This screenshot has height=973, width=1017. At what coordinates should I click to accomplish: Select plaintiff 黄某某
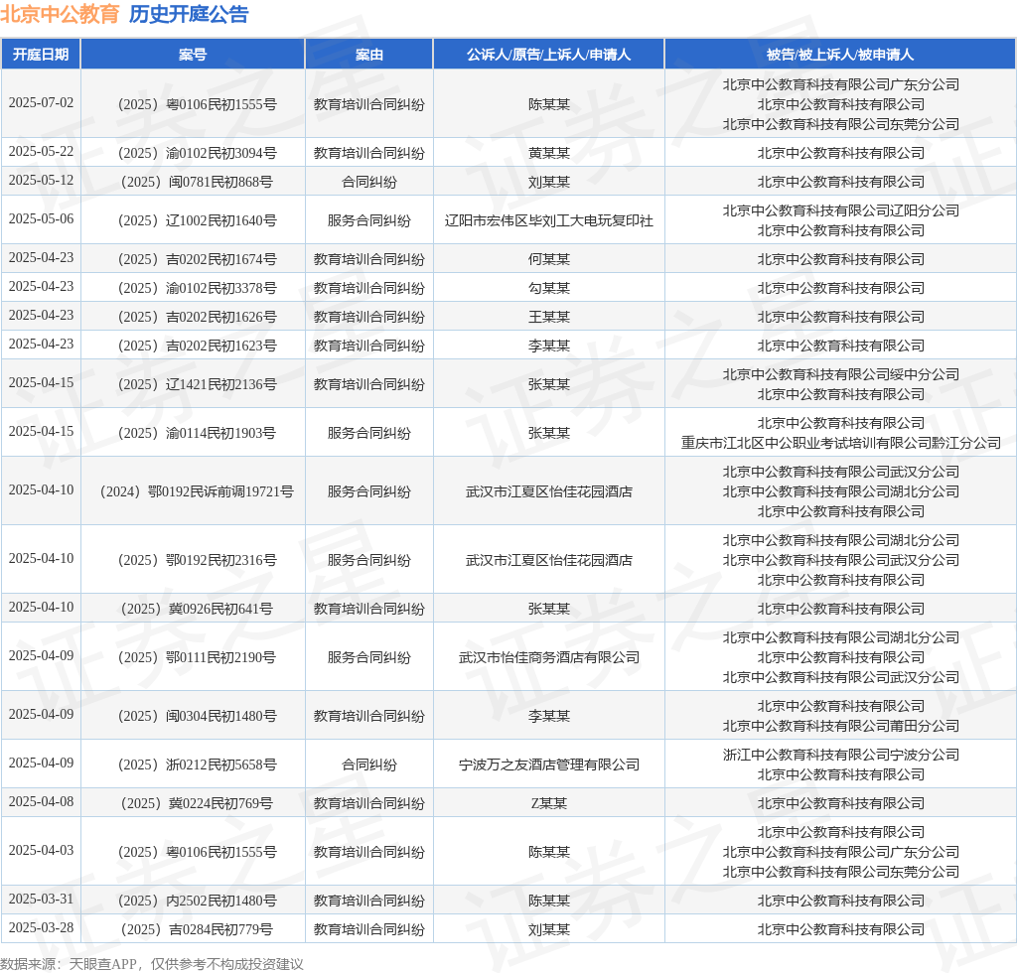click(x=548, y=153)
